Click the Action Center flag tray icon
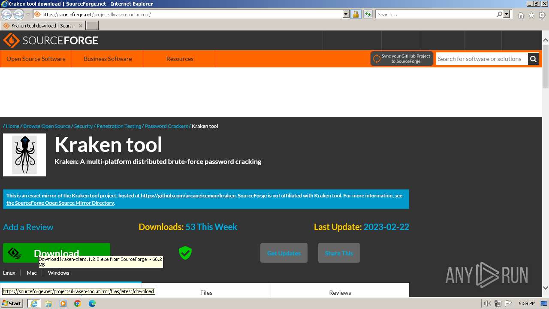This screenshot has width=549, height=309. pos(509,303)
